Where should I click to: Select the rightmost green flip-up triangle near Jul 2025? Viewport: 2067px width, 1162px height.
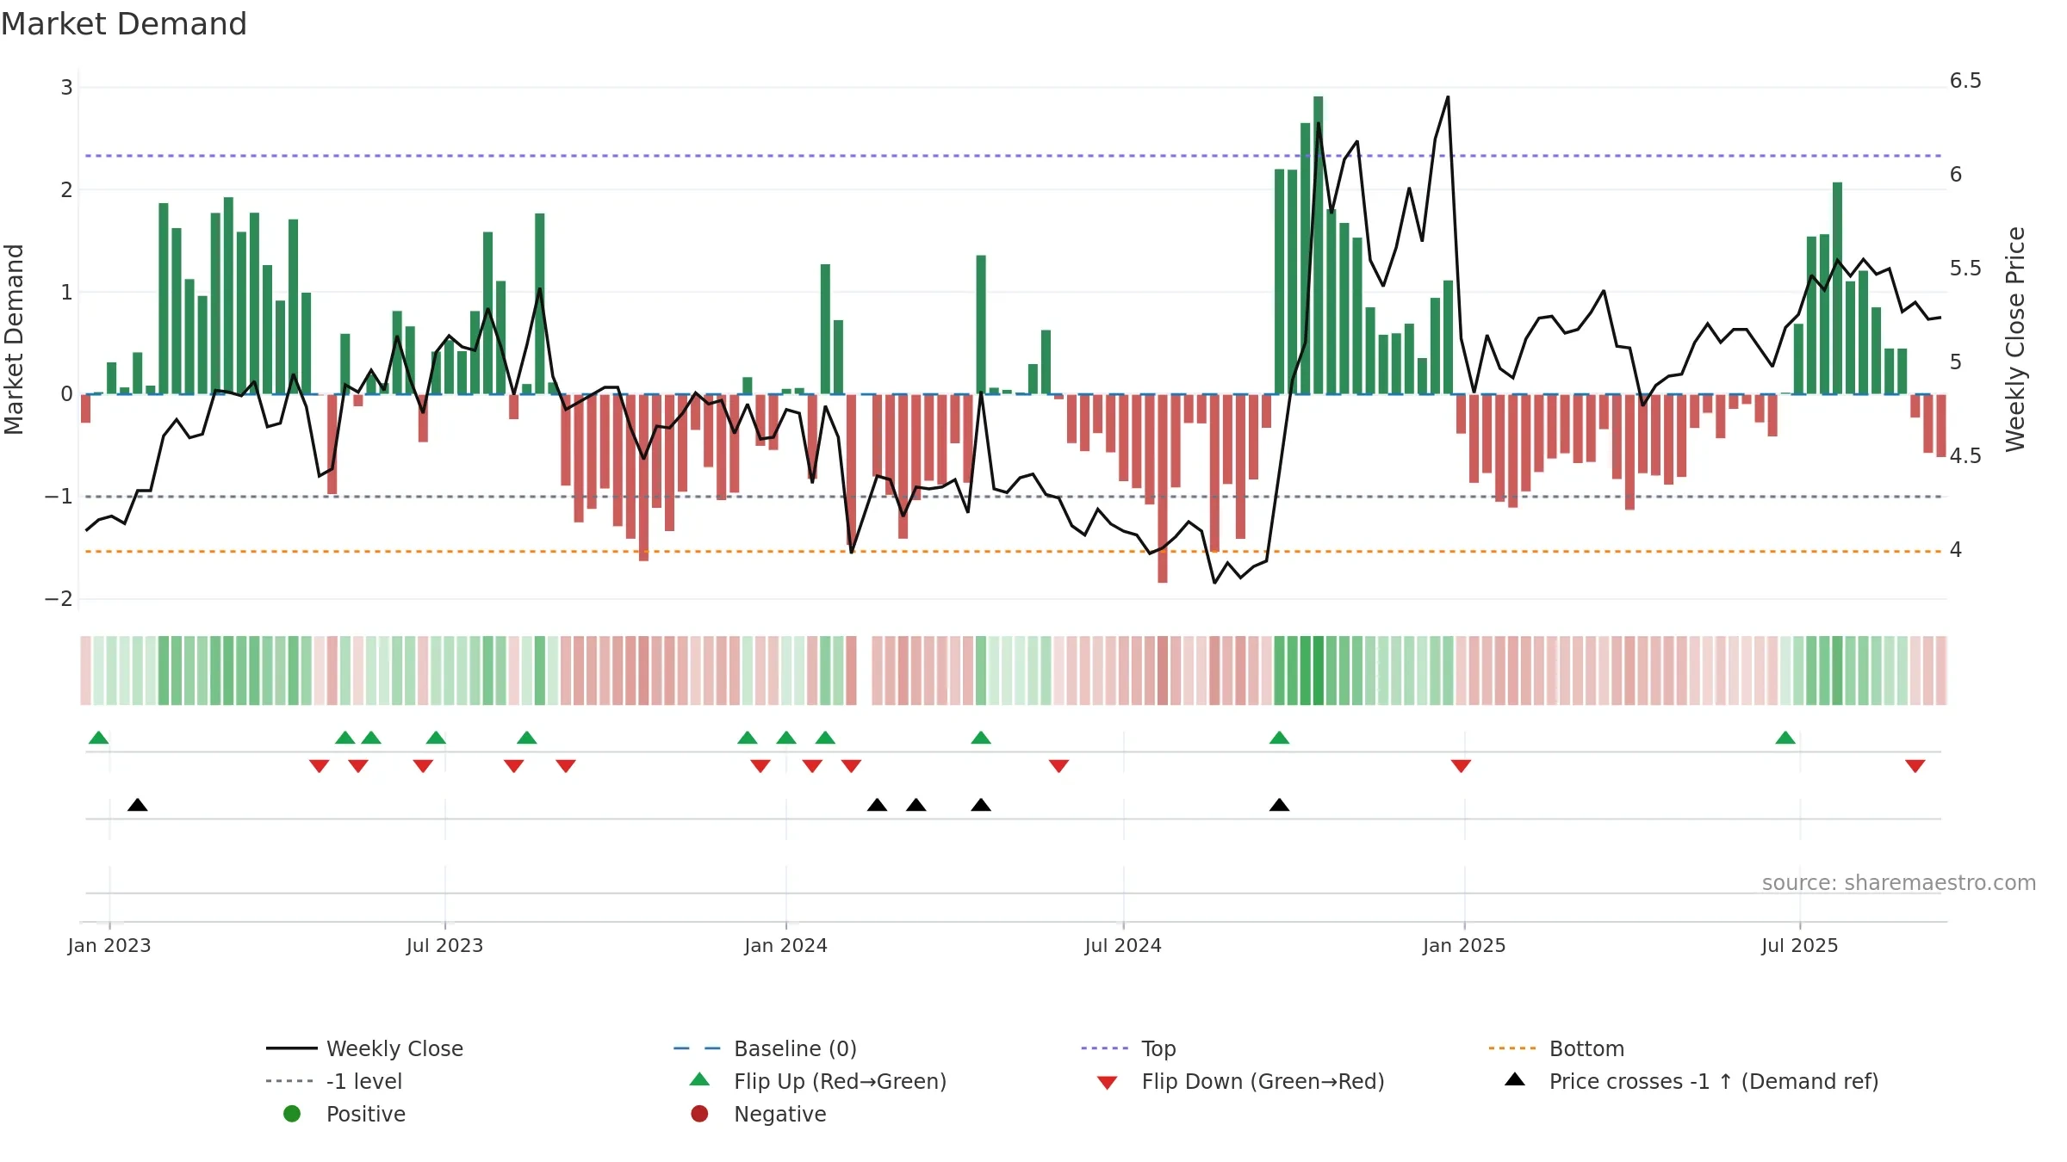1785,738
